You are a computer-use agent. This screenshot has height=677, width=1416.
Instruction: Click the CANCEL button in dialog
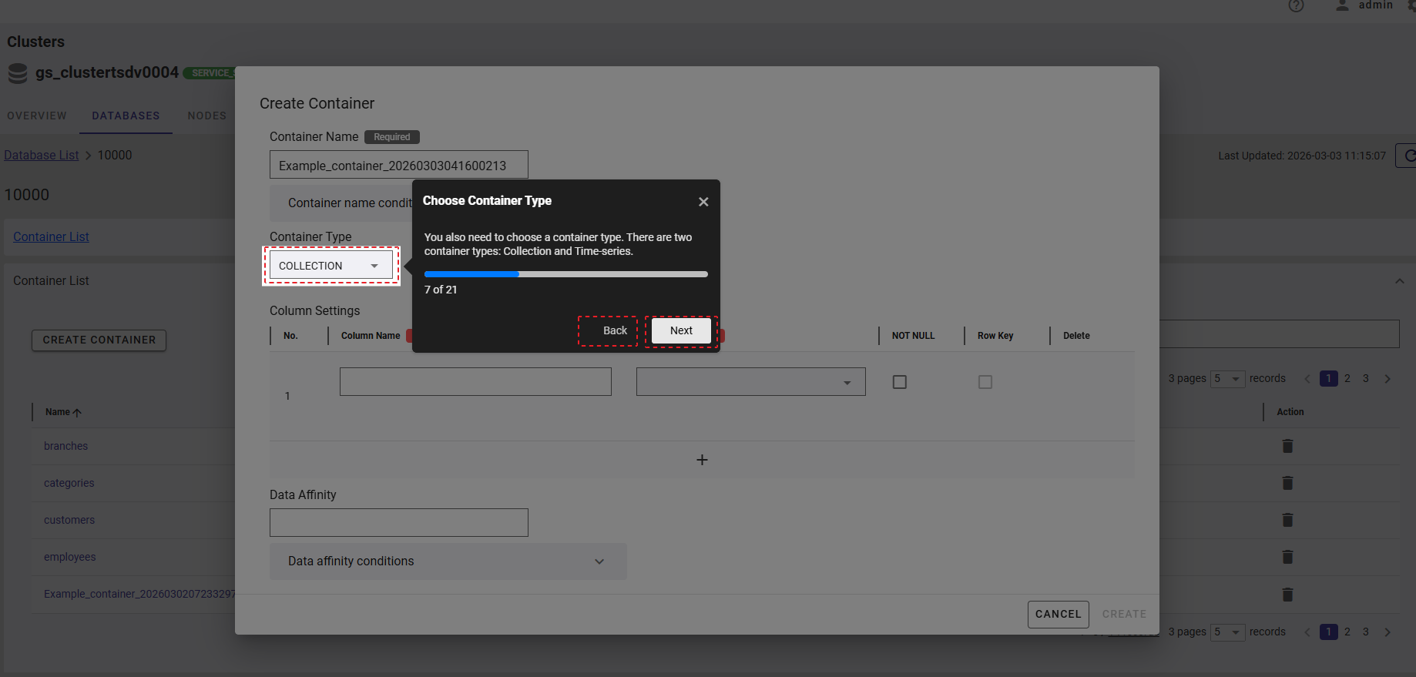click(x=1058, y=614)
